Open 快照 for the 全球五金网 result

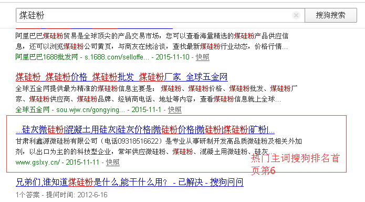pos(174,109)
